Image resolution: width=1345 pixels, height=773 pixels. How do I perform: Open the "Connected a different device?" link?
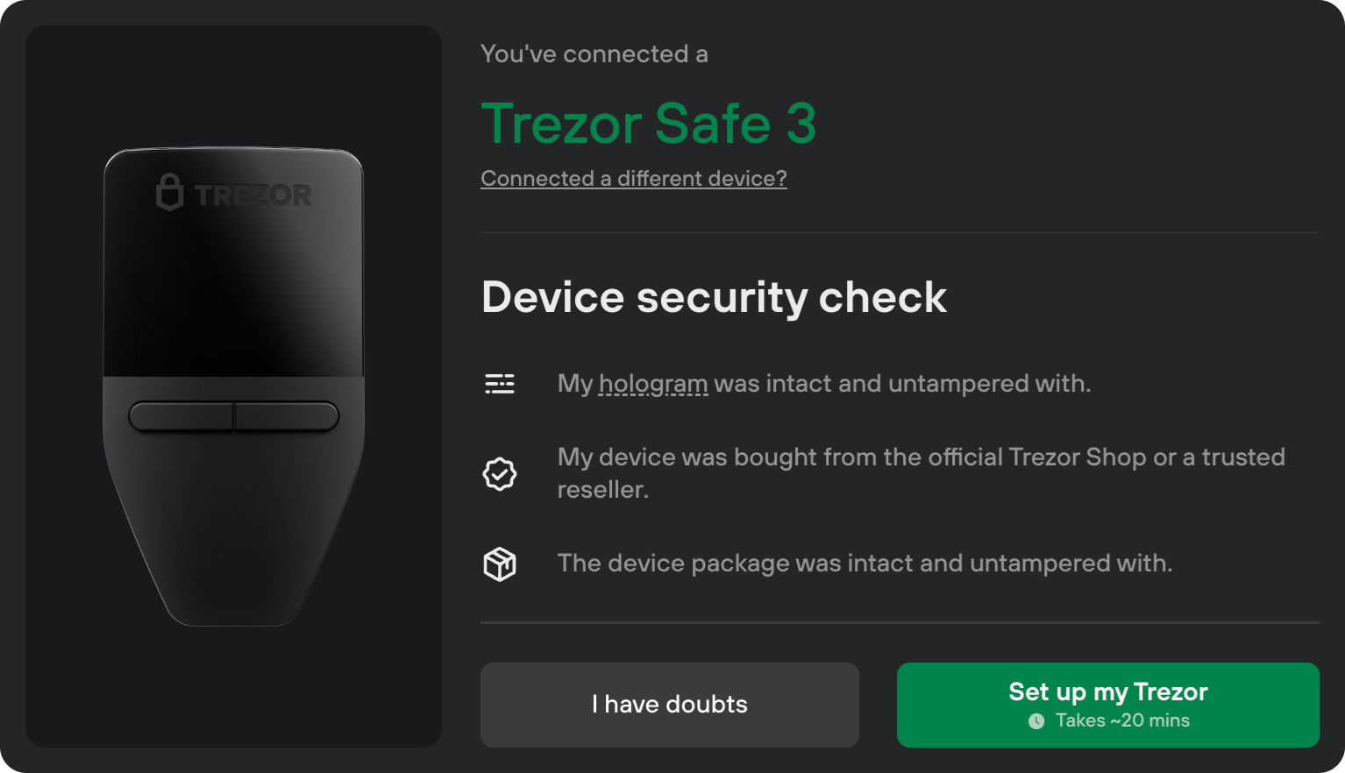(633, 179)
